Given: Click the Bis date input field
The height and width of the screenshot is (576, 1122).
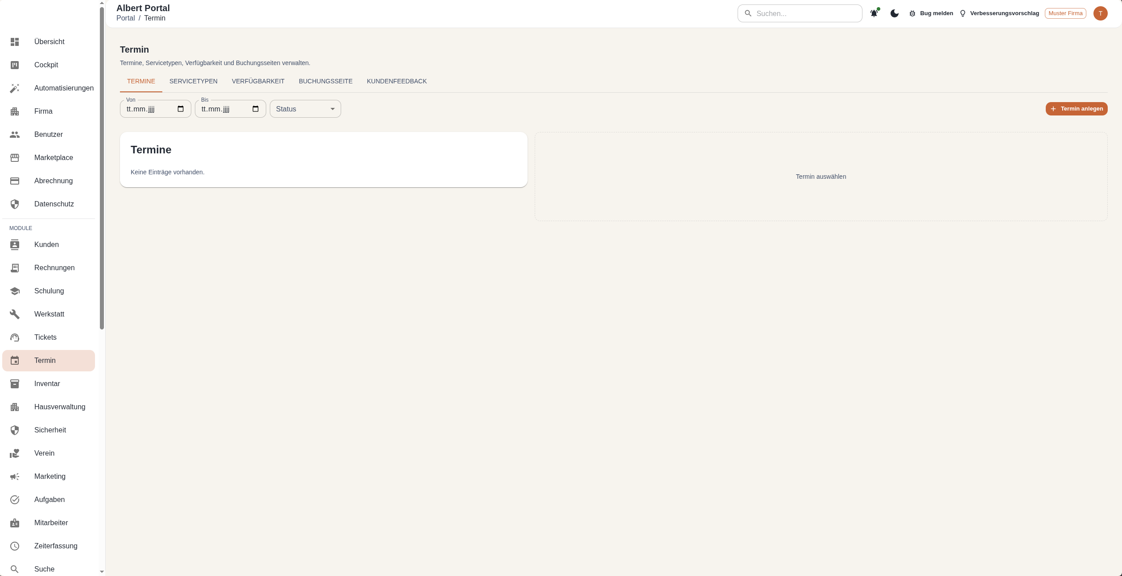Looking at the screenshot, I should point(231,109).
